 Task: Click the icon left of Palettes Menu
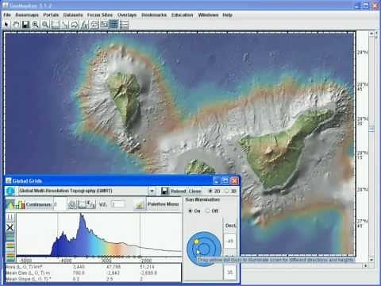coord(140,204)
